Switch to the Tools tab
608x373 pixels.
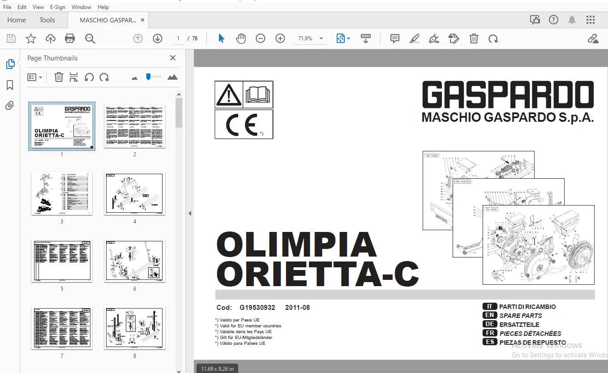47,20
